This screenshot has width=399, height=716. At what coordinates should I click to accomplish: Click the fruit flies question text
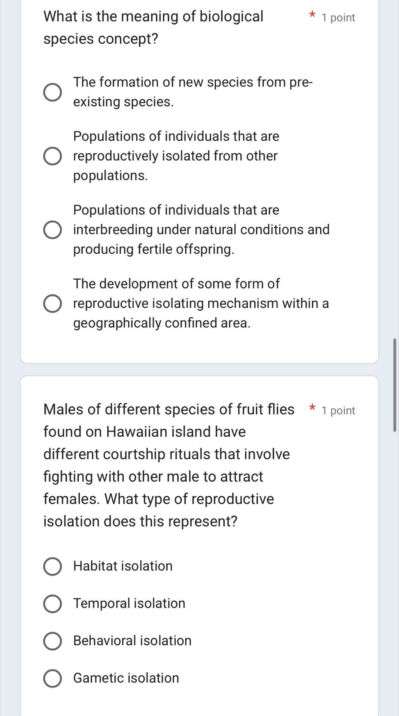coord(165,466)
